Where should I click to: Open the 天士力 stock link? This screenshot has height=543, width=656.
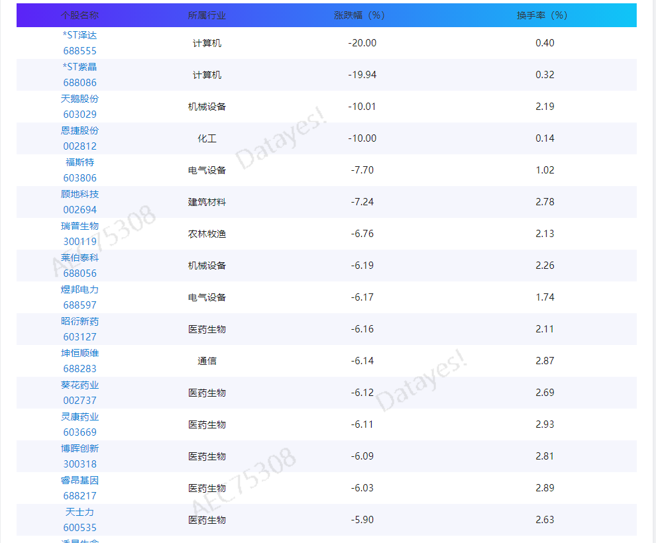pyautogui.click(x=80, y=511)
